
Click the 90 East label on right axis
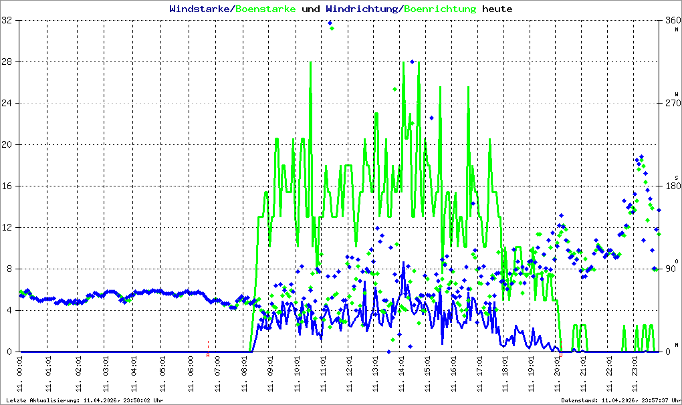pyautogui.click(x=671, y=269)
